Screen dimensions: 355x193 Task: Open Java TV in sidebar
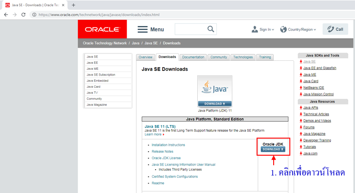click(x=108, y=93)
